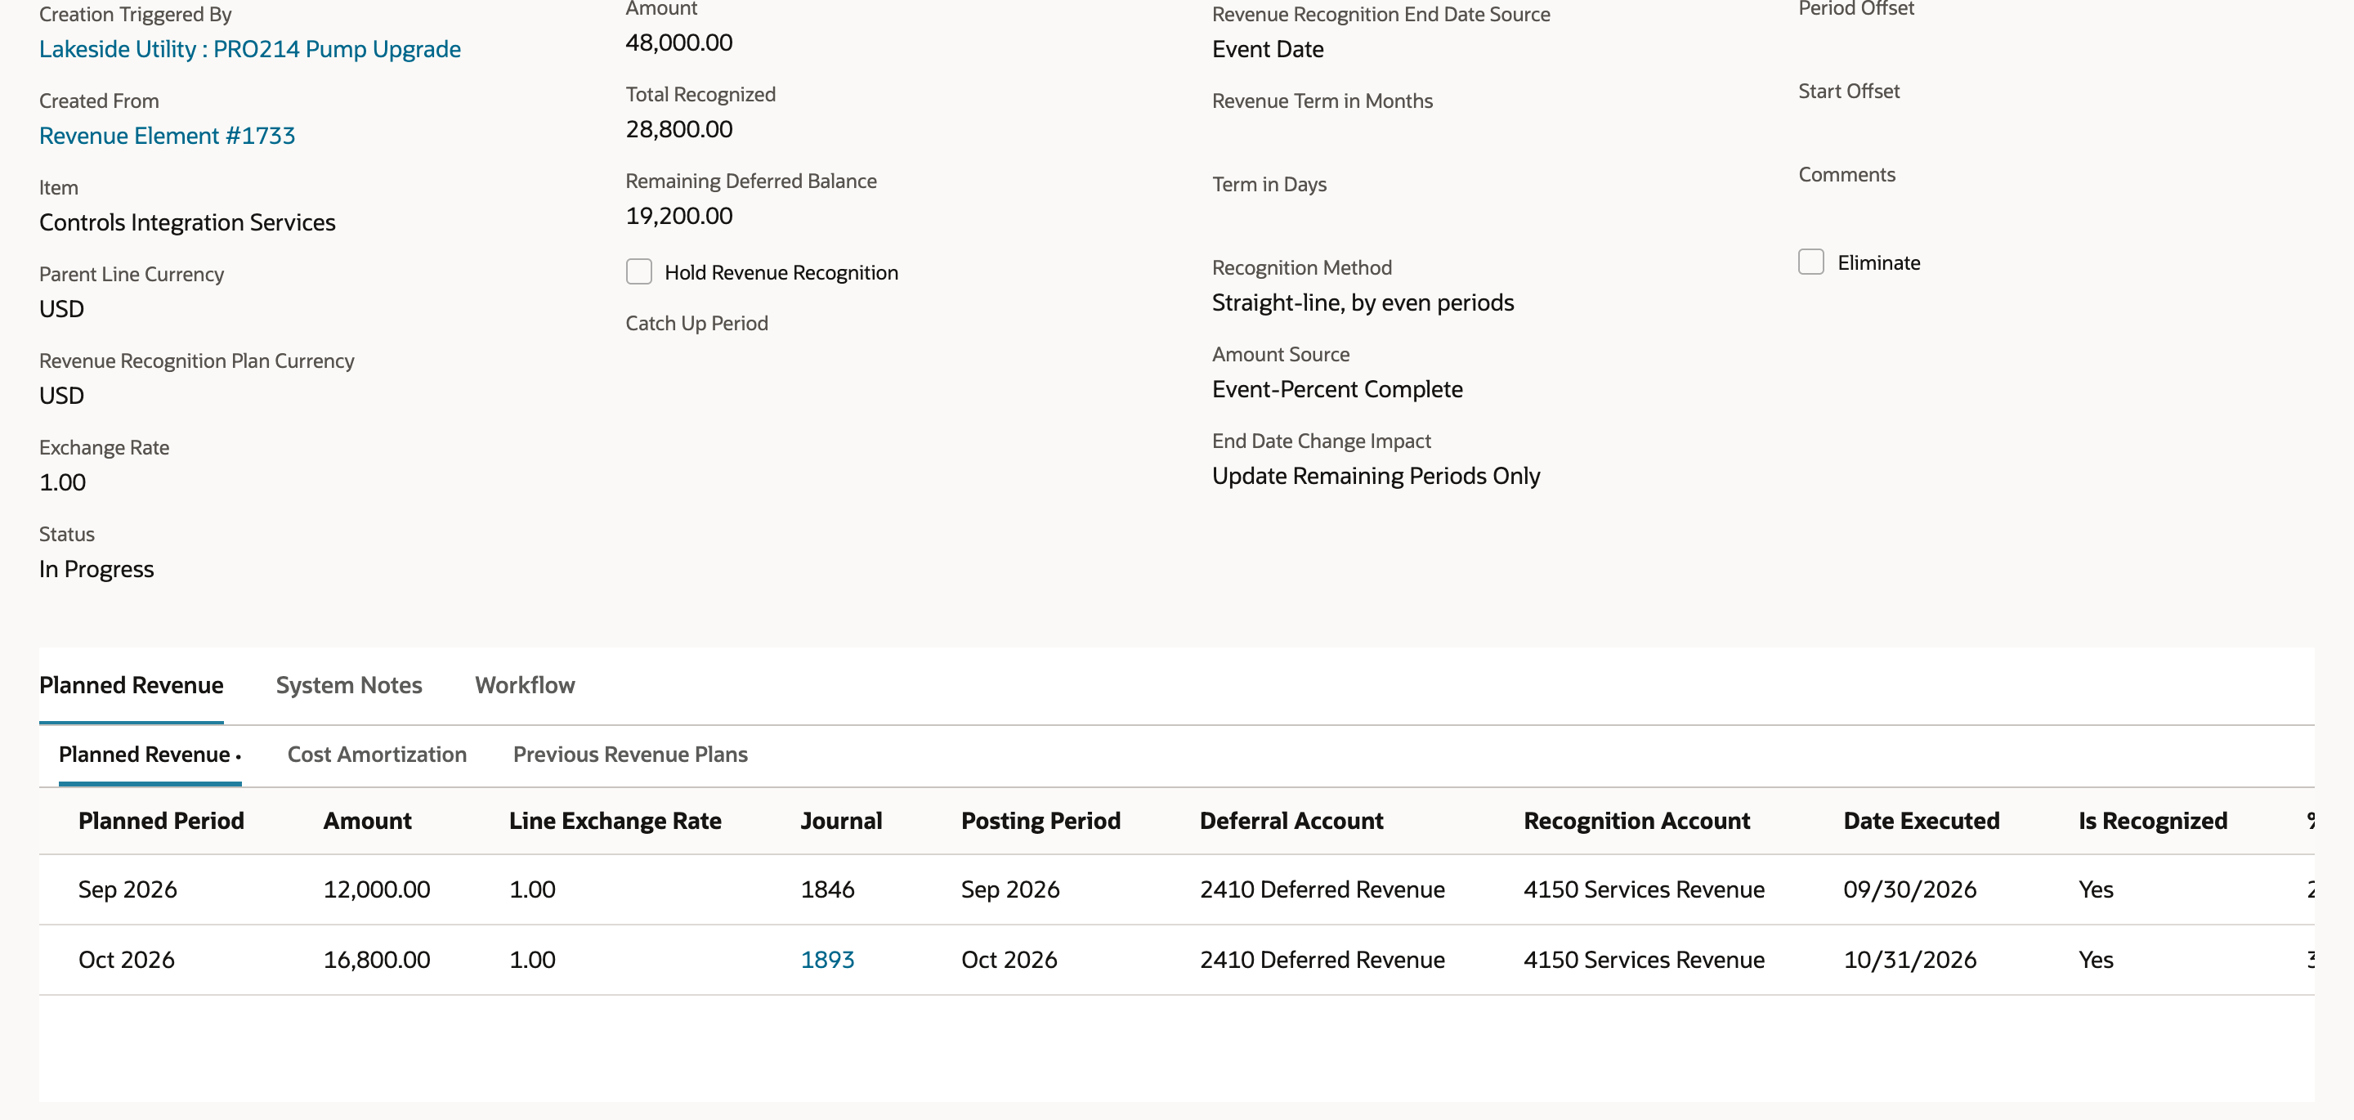
Task: Select the top-level Planned Revenue tab
Action: [132, 686]
